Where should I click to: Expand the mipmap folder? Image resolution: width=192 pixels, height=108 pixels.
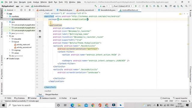[x=10, y=50]
